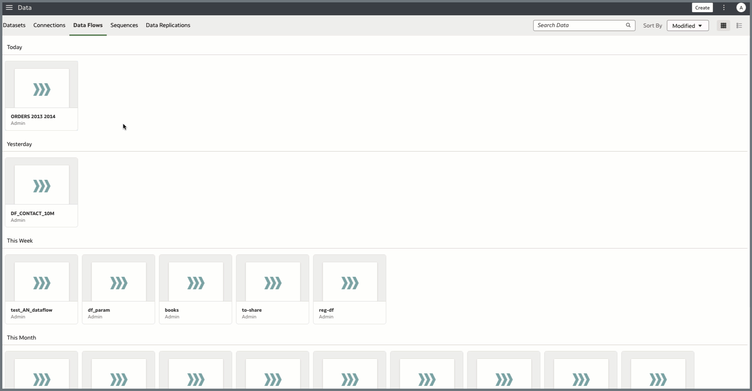Click the search magnifier icon in Search Data
The width and height of the screenshot is (752, 391).
(x=628, y=25)
